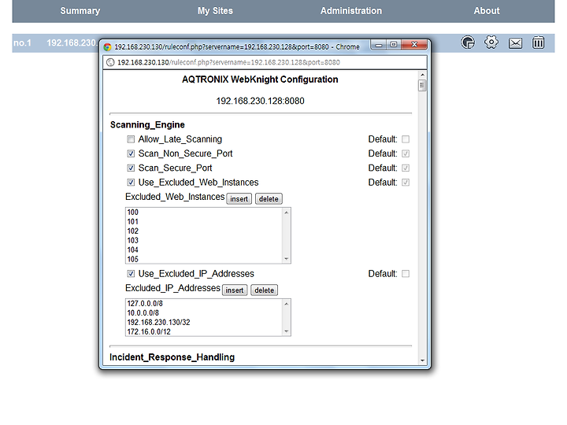The width and height of the screenshot is (567, 425).
Task: Click popup page scrollbar up arrow
Action: coord(422,75)
